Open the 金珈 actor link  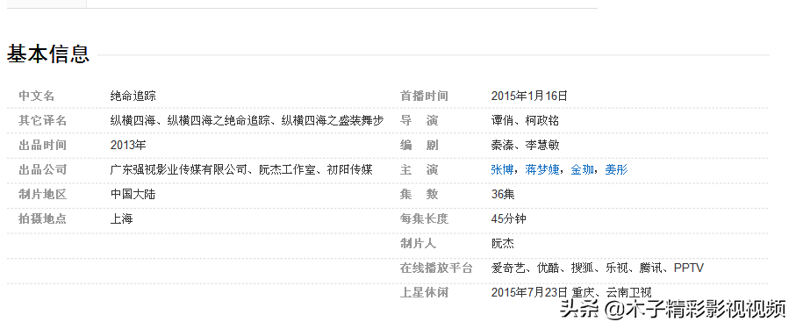click(x=582, y=169)
